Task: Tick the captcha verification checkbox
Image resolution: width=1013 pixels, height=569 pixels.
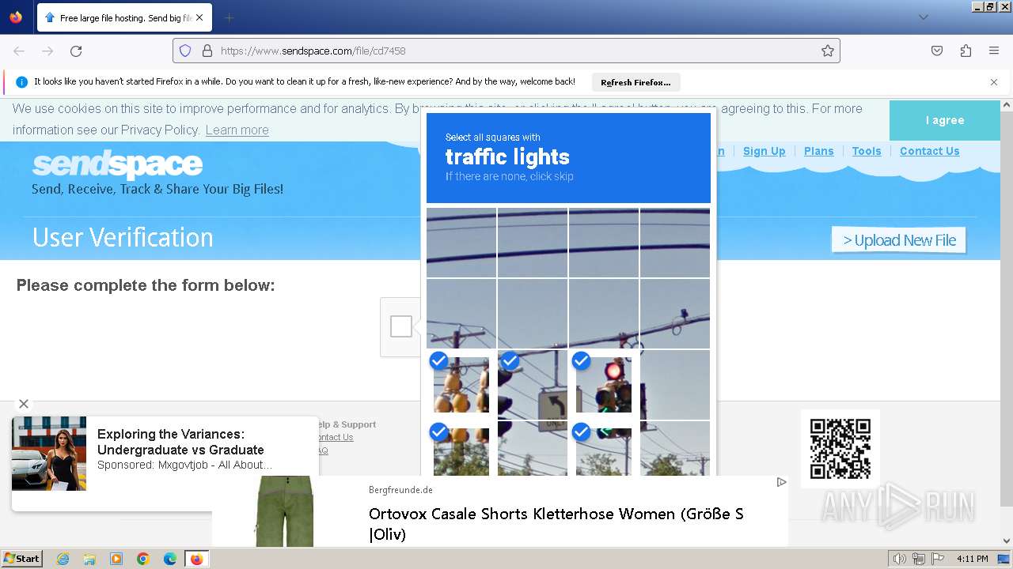Action: click(401, 326)
